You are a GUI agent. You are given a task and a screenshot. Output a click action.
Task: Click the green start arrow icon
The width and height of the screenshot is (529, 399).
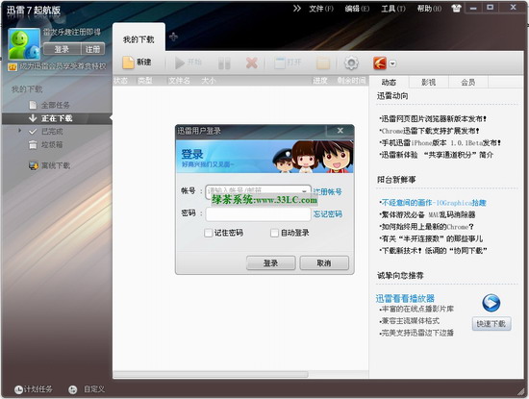click(x=179, y=62)
